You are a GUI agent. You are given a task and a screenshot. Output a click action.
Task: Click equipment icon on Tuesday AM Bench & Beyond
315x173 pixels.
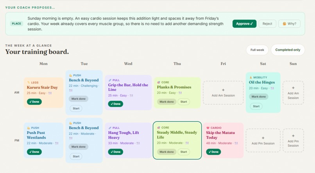click(71, 91)
